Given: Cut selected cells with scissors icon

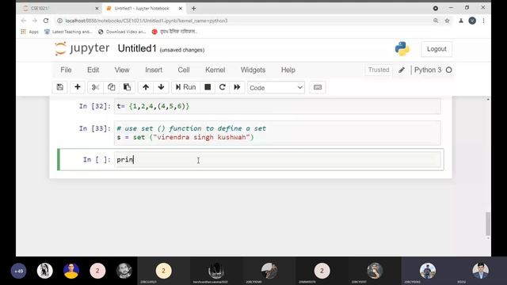Looking at the screenshot, I should [x=95, y=87].
